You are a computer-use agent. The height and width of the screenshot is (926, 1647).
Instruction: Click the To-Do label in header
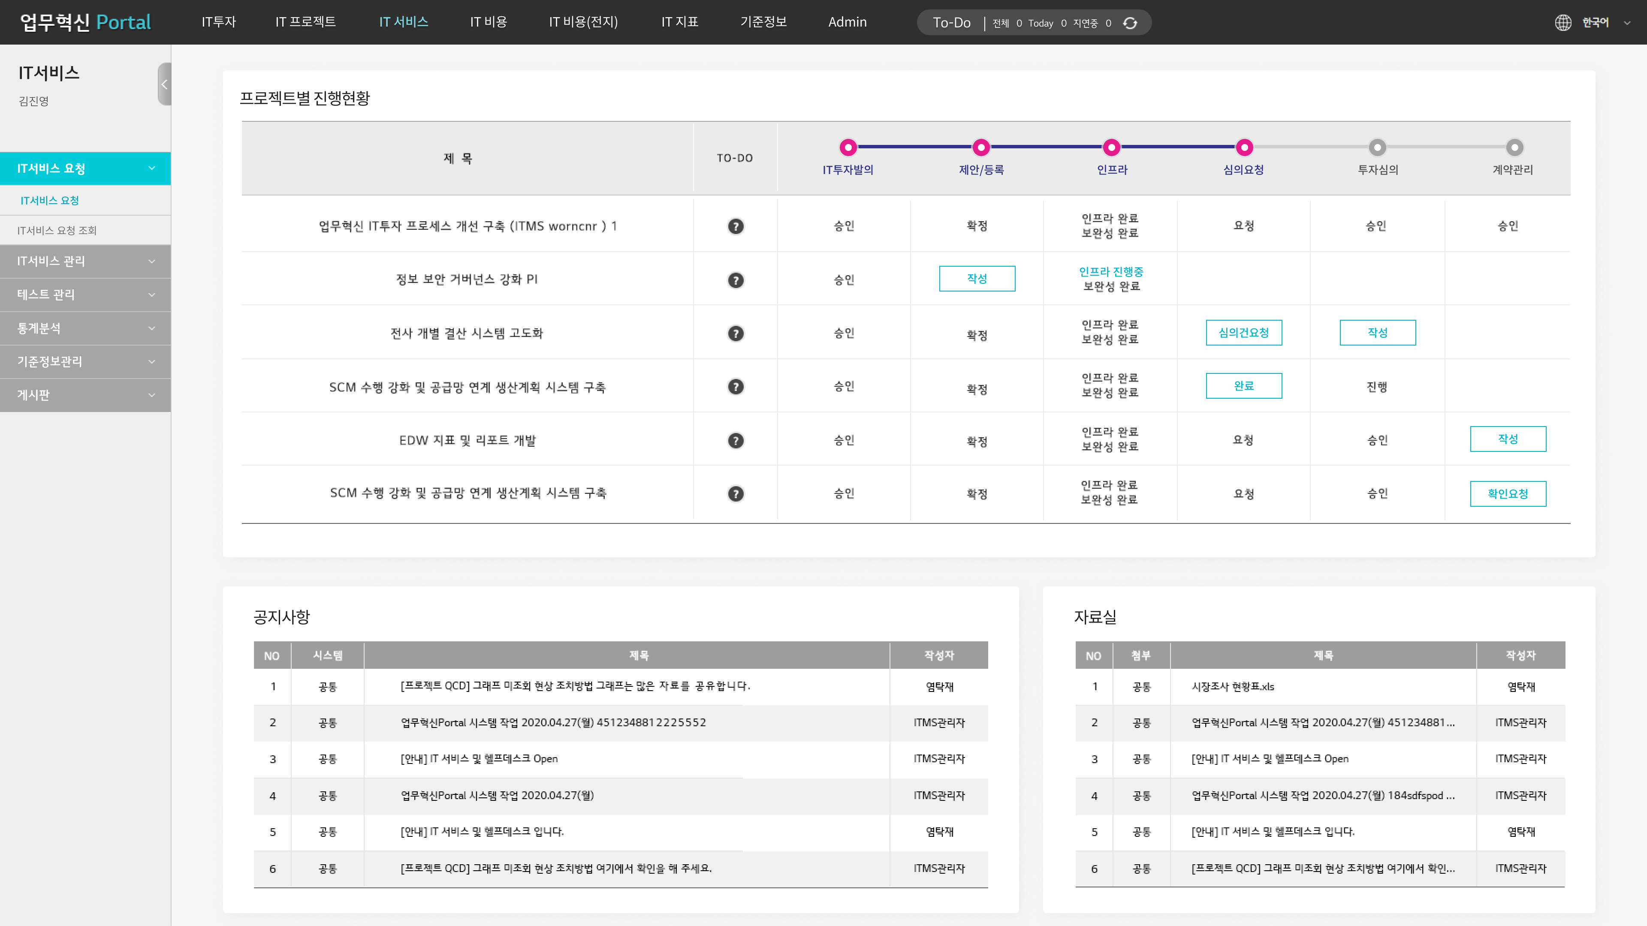click(x=951, y=23)
